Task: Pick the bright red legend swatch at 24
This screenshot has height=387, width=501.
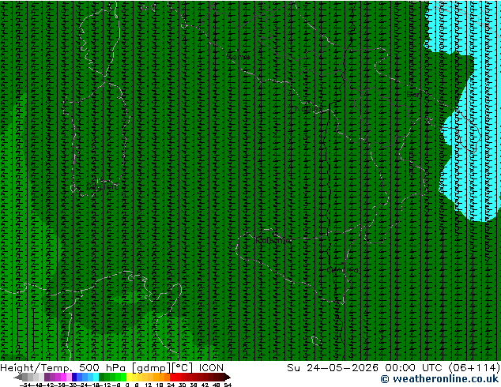Action: coord(172,377)
